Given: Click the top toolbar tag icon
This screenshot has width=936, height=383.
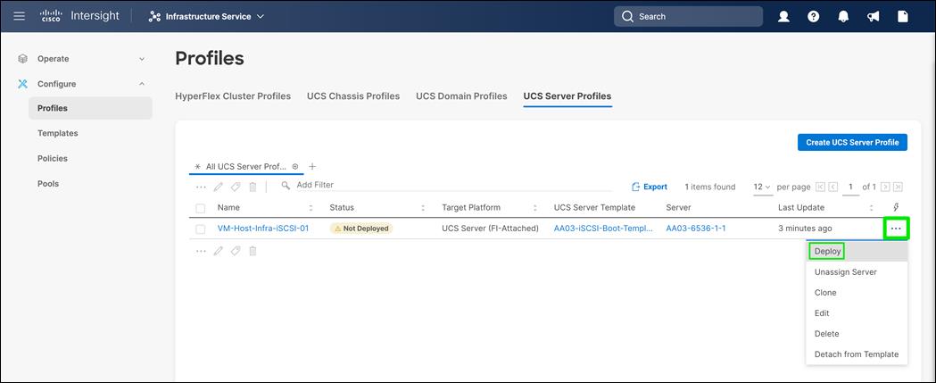Looking at the screenshot, I should (x=236, y=187).
